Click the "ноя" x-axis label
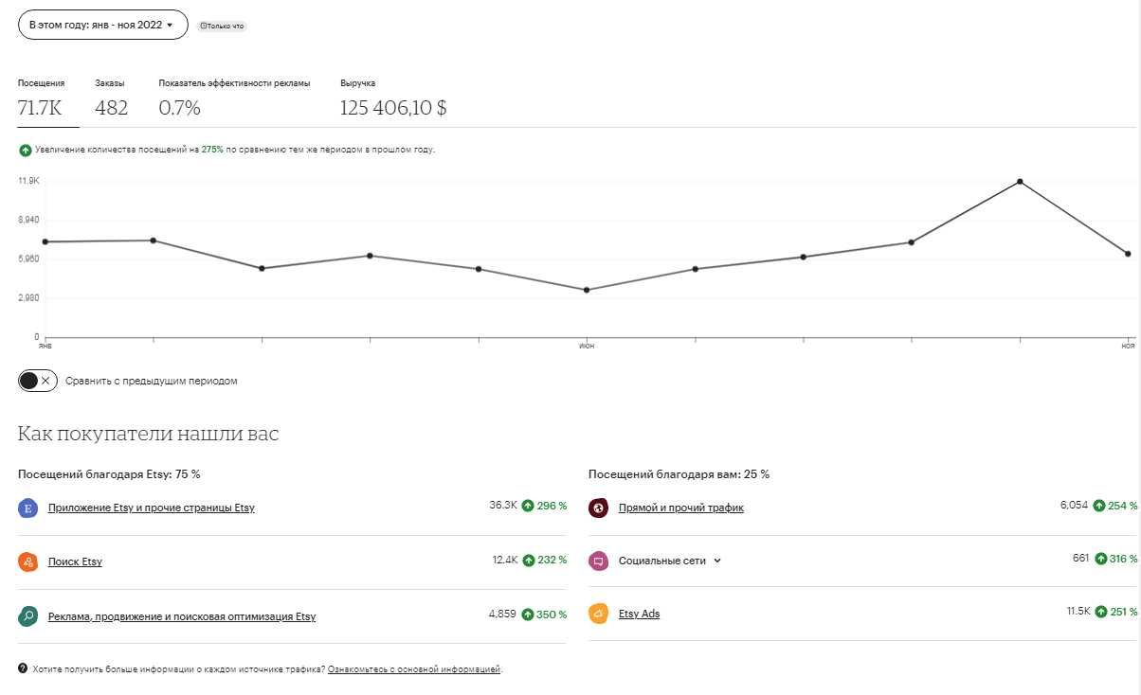 pyautogui.click(x=1128, y=347)
